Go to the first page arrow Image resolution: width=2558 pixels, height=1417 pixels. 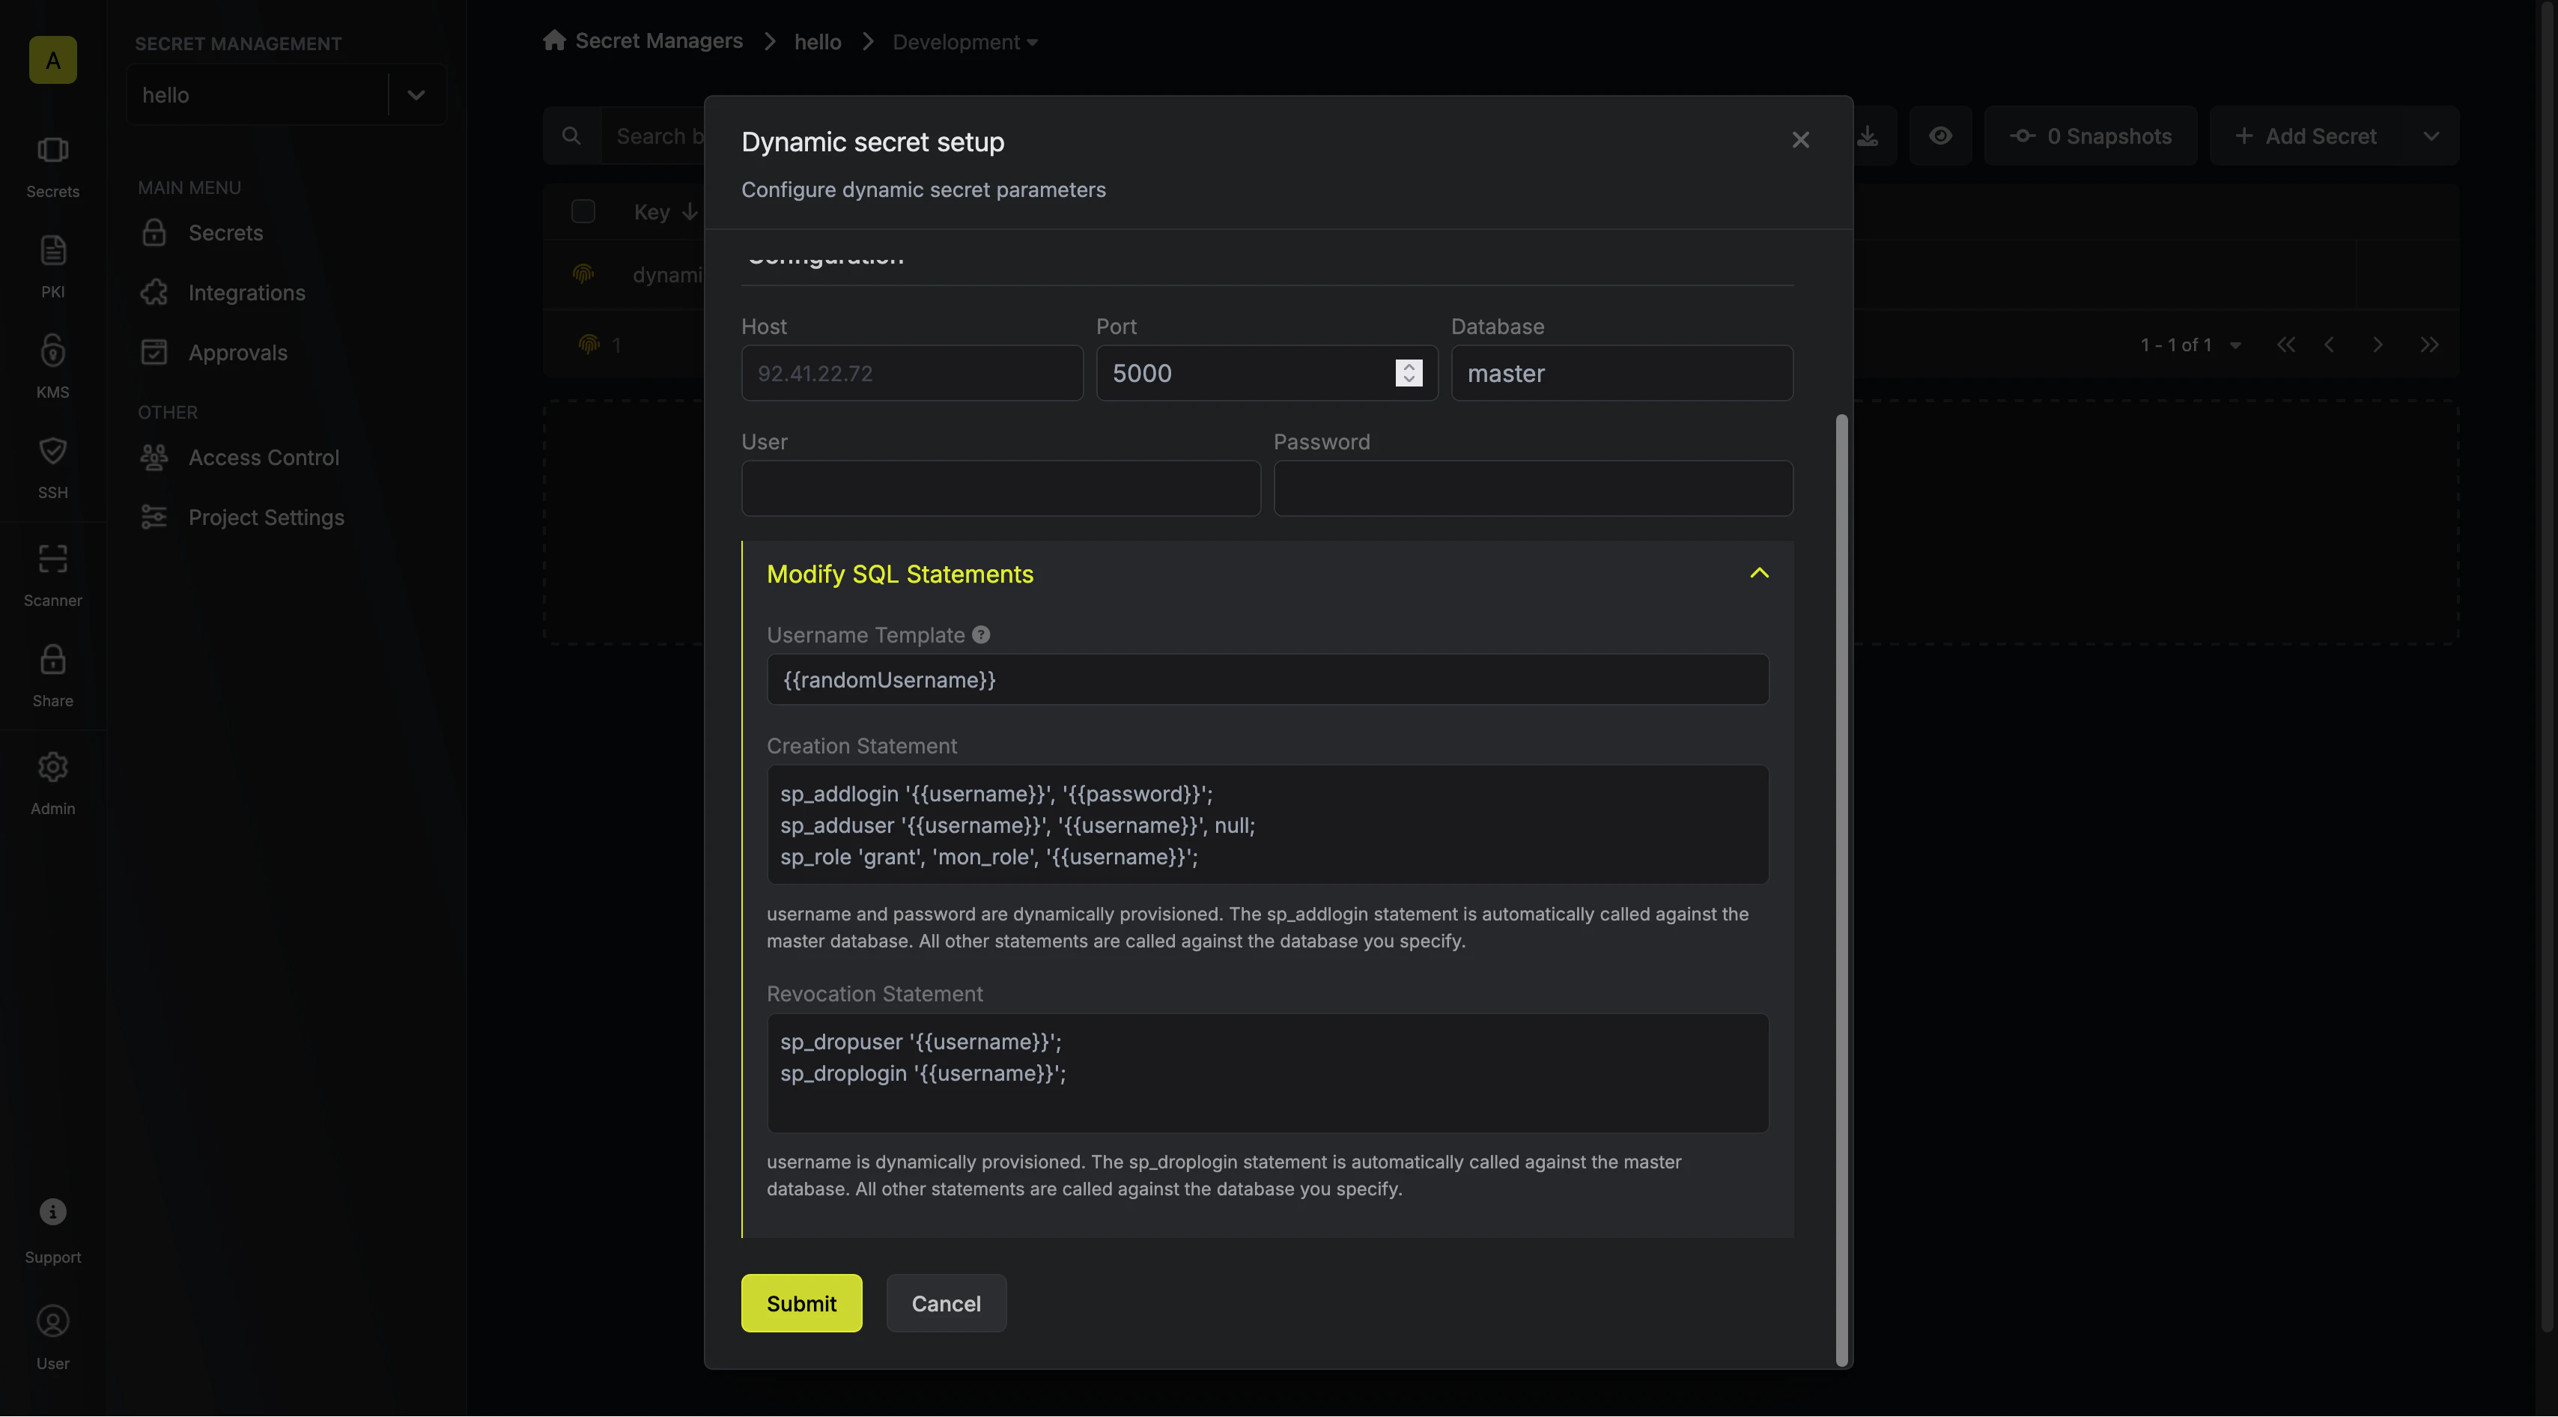2286,345
